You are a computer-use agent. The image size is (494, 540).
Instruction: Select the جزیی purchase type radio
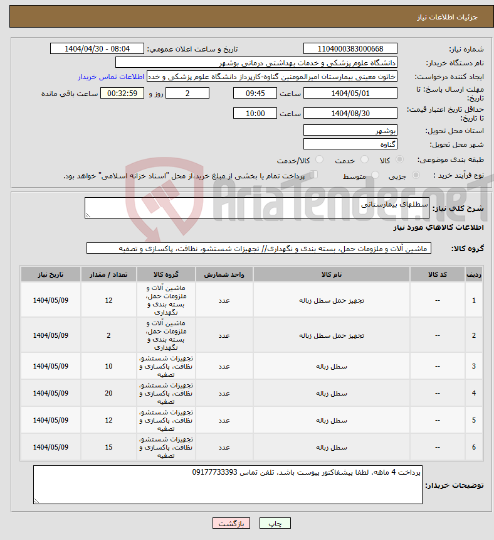click(x=416, y=175)
